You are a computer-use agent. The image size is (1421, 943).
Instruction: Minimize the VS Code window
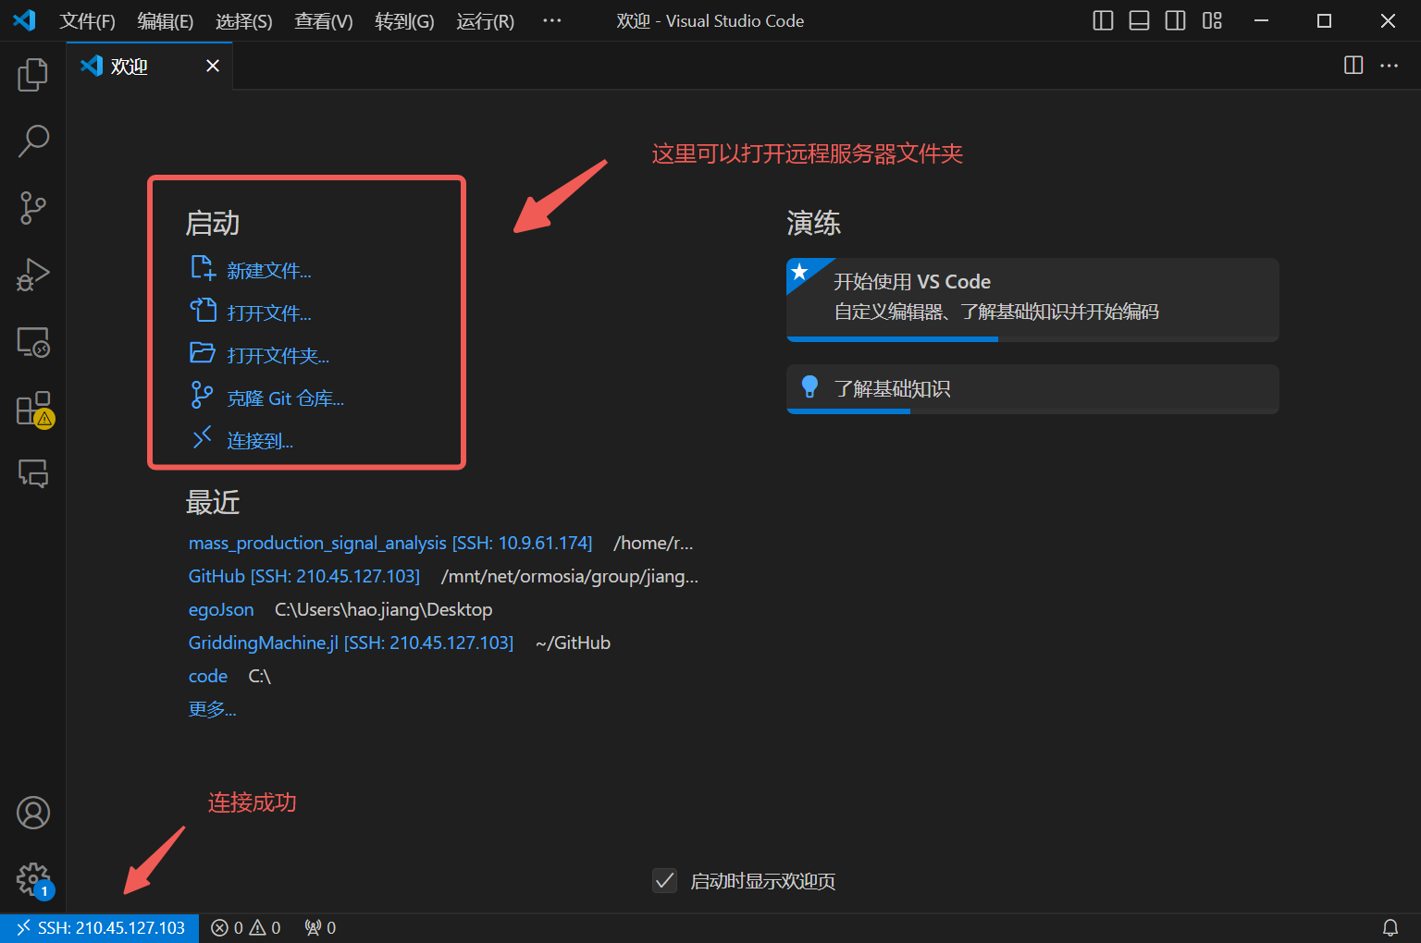1261,20
